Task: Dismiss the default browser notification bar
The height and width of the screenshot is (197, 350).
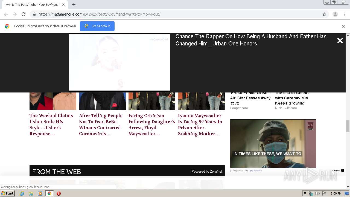Action: (x=343, y=26)
